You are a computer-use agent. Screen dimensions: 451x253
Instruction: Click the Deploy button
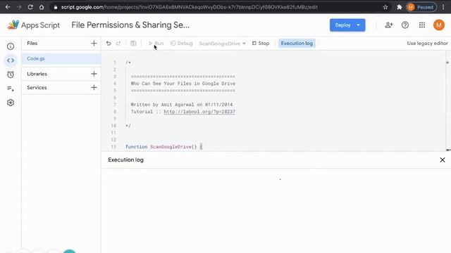pyautogui.click(x=343, y=25)
